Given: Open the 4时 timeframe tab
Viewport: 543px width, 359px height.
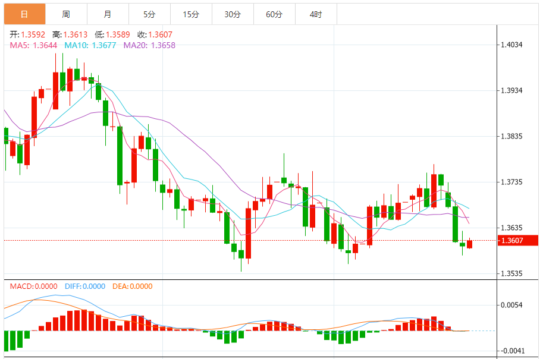Looking at the screenshot, I should pyautogui.click(x=316, y=14).
